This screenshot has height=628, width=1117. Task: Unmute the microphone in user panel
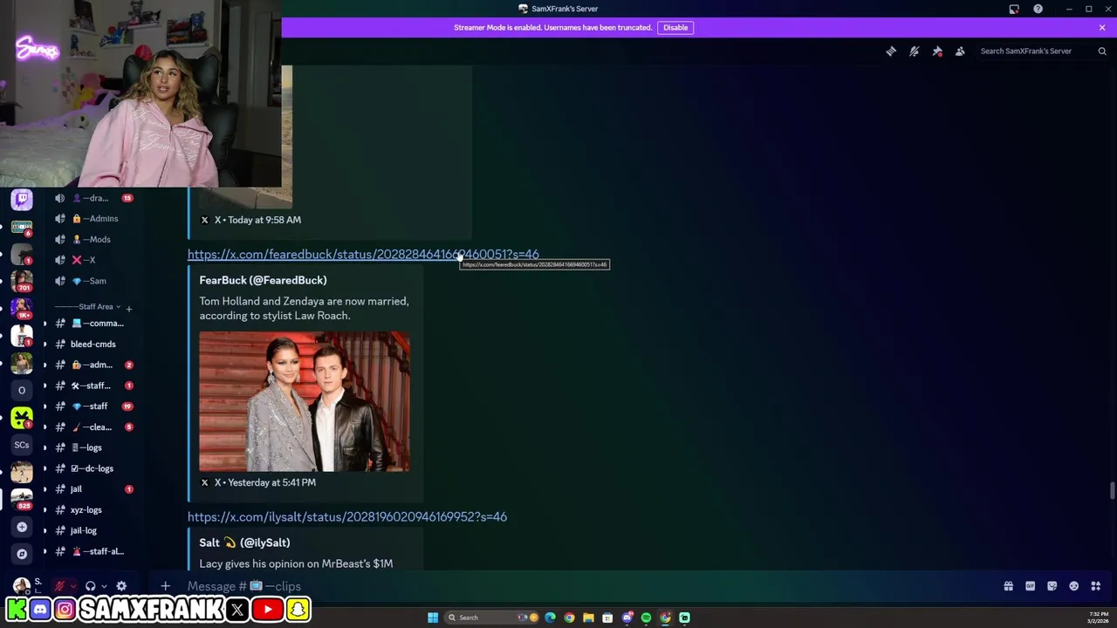point(59,586)
